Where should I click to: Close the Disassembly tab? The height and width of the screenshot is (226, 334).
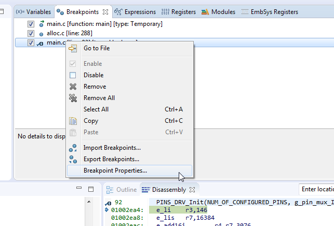tap(192, 190)
